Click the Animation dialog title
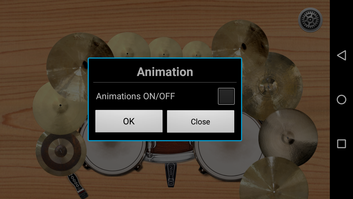Screen dimensions: 353x199 (x=165, y=72)
